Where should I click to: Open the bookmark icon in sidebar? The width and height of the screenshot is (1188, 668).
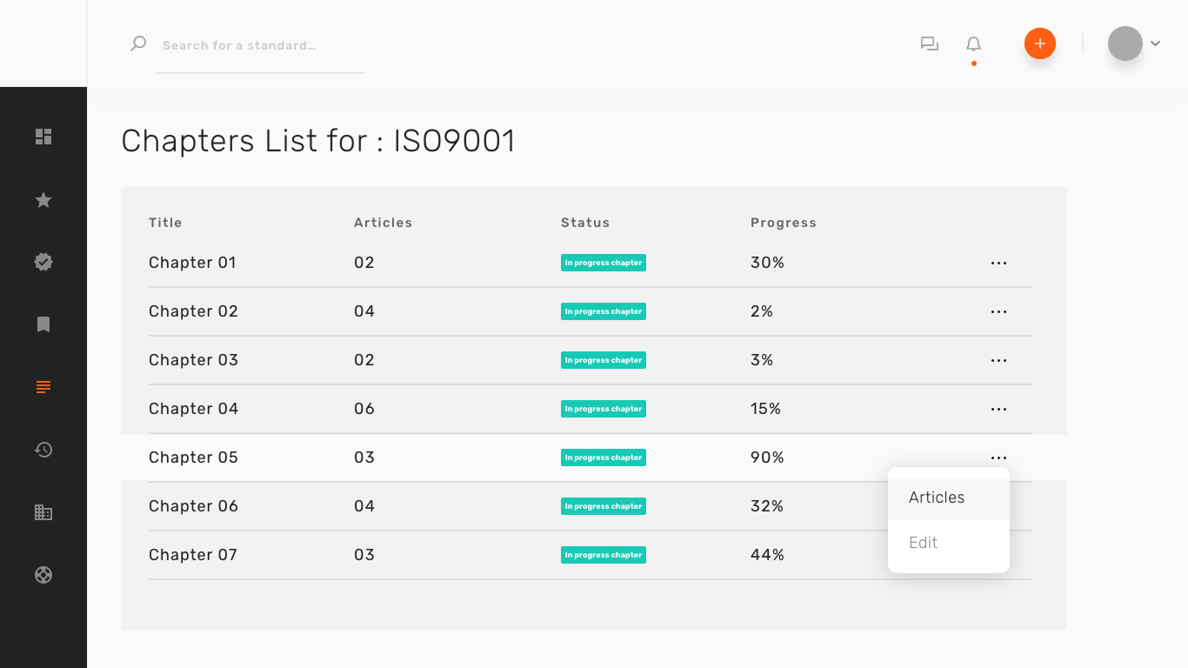point(43,324)
